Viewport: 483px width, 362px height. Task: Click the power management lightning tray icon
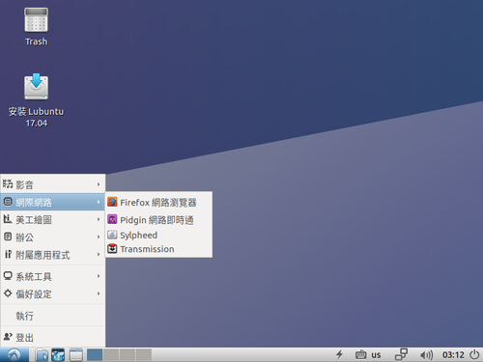coord(339,354)
